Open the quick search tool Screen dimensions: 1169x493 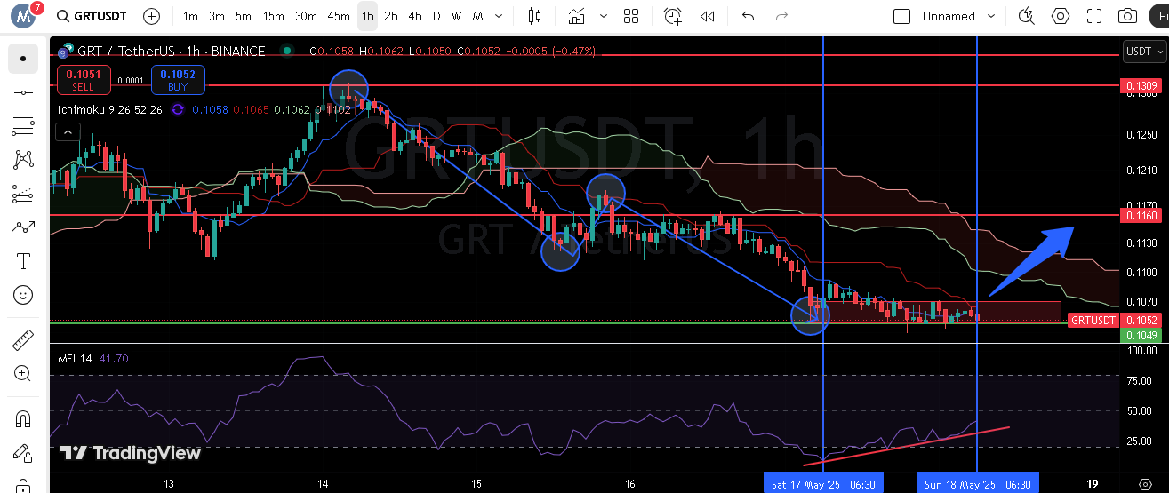[1027, 16]
